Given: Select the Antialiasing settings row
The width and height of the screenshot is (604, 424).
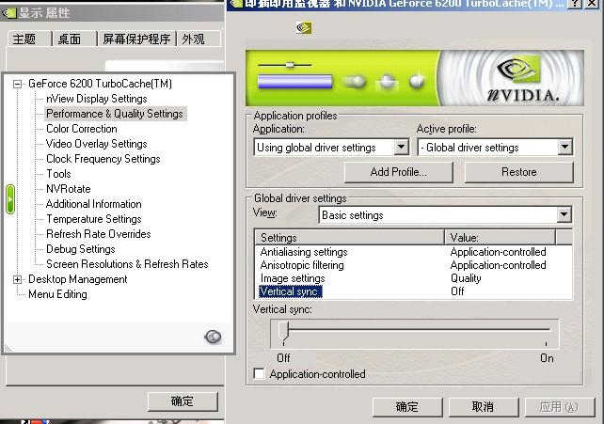Looking at the screenshot, I should click(x=413, y=252).
